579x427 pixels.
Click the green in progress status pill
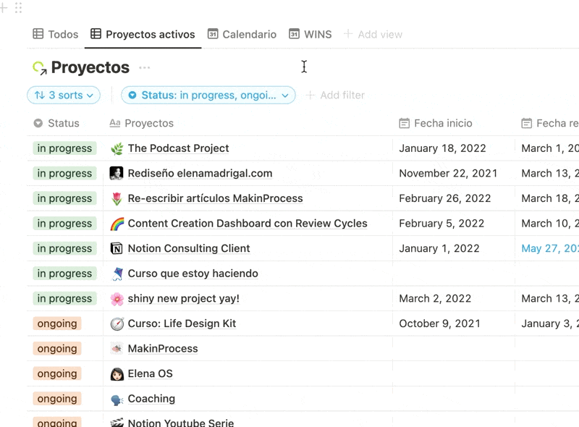(x=64, y=148)
